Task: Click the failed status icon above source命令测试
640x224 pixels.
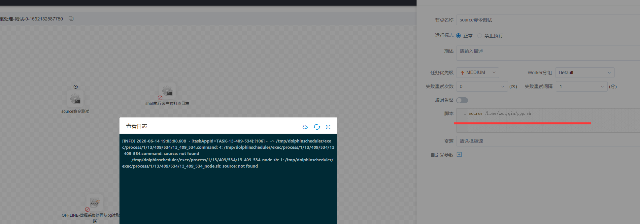Action: pyautogui.click(x=76, y=87)
